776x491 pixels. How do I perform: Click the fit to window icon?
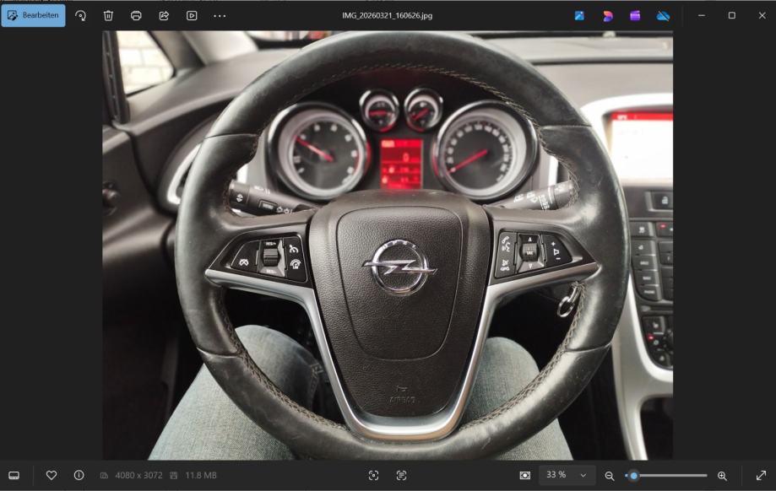(x=525, y=475)
